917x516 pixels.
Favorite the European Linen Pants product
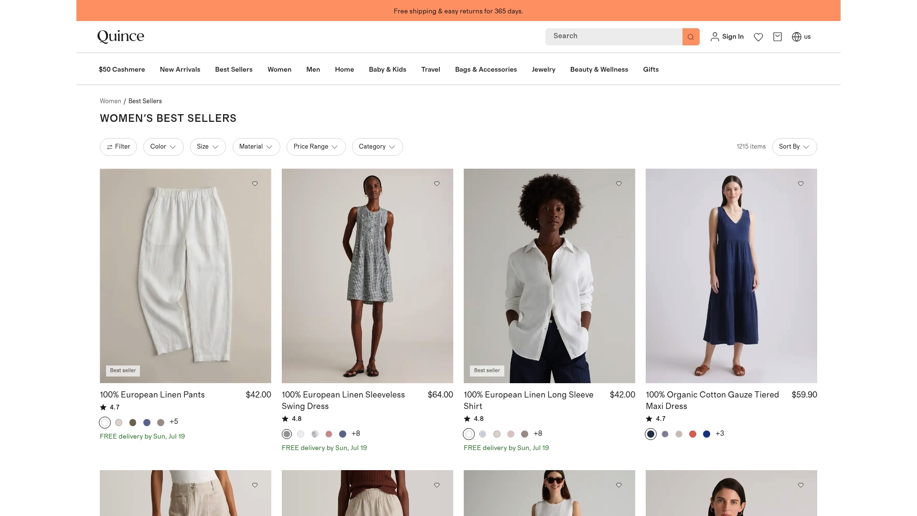point(255,183)
